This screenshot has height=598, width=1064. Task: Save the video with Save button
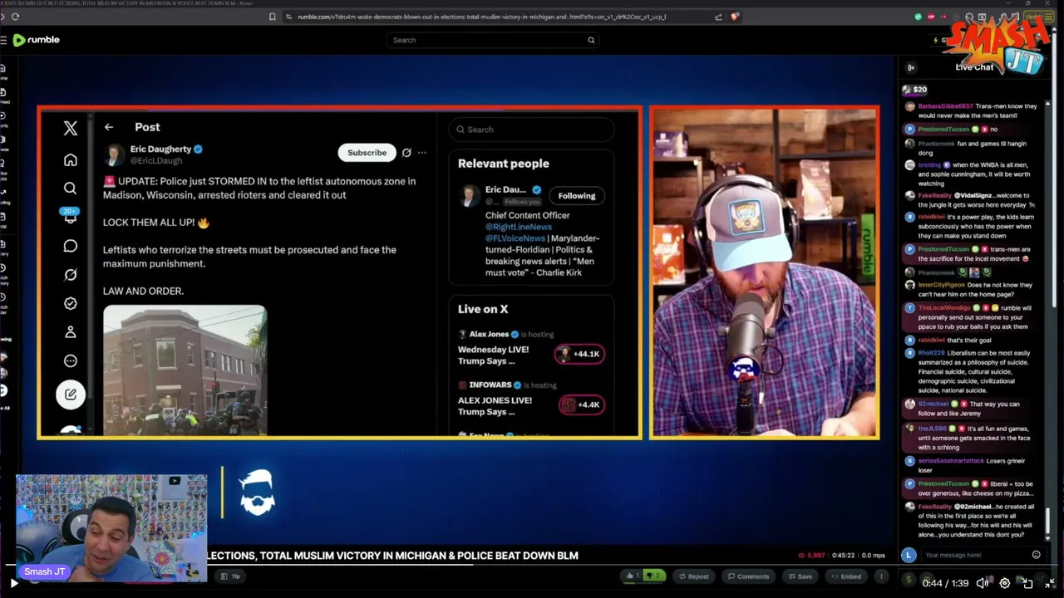tap(800, 576)
